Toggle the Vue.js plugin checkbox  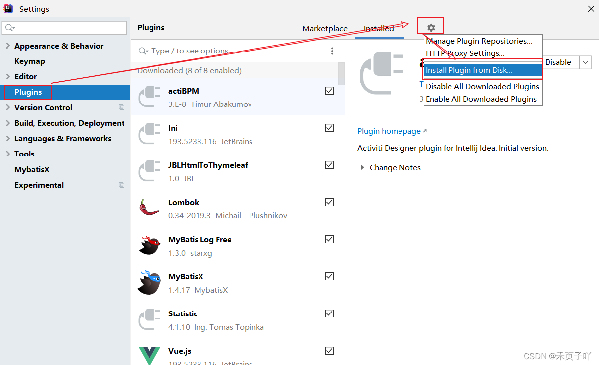click(329, 351)
